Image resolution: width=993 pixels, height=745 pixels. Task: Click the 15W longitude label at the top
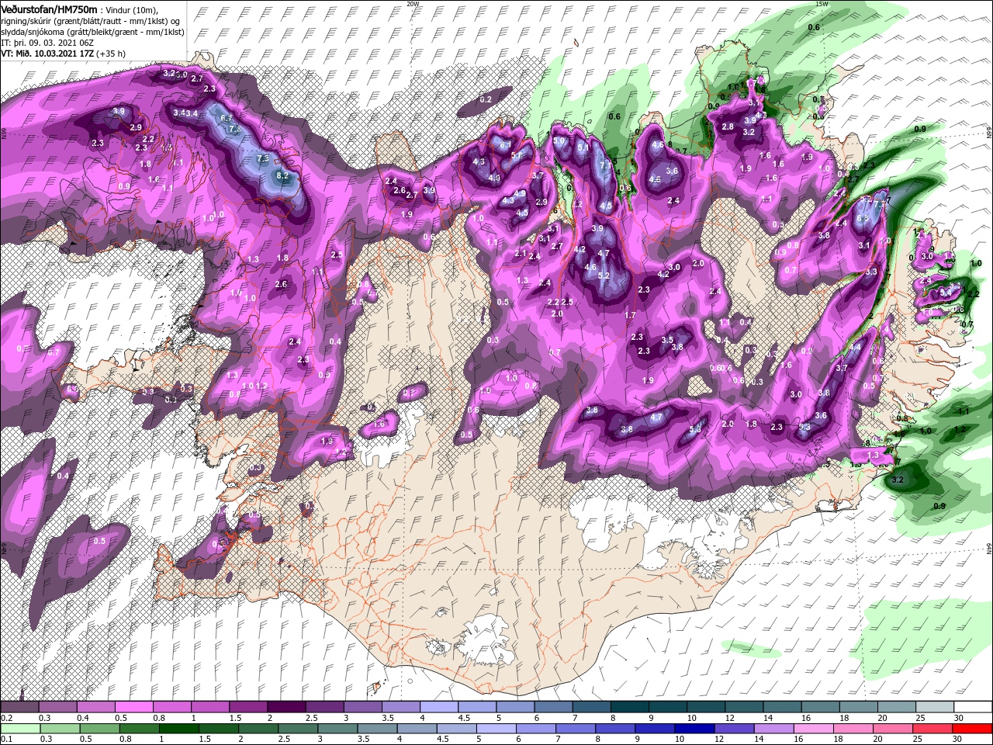click(822, 4)
